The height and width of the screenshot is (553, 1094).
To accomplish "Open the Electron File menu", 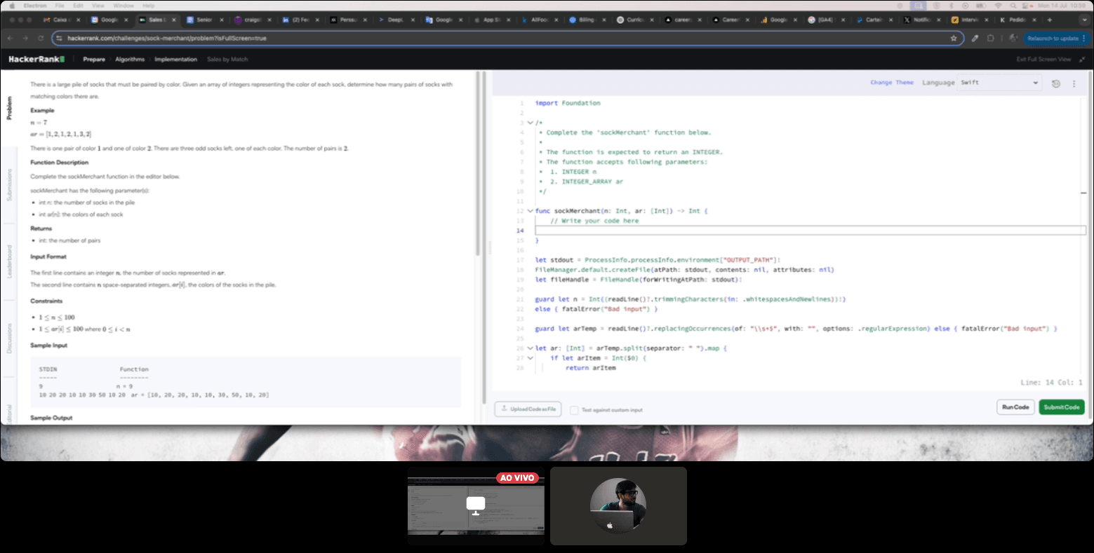I will point(60,6).
